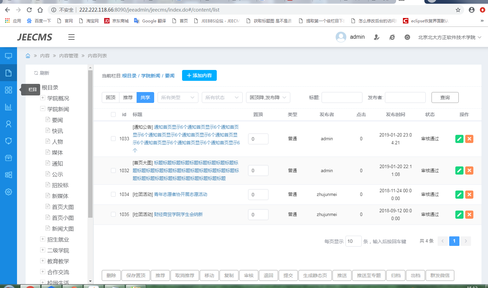Toggle the select-all checkbox in table header
The image size is (488, 288).
coord(113,114)
